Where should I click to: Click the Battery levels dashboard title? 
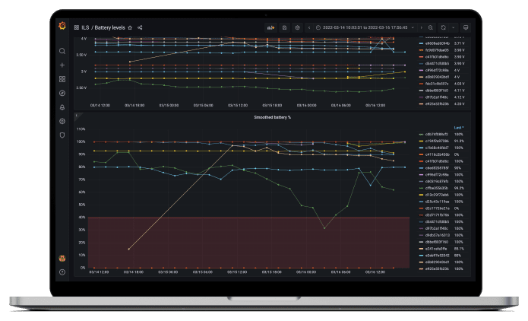point(109,27)
